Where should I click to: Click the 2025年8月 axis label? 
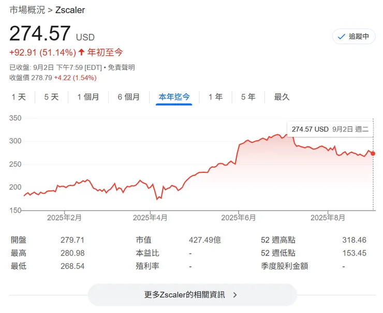click(x=328, y=217)
